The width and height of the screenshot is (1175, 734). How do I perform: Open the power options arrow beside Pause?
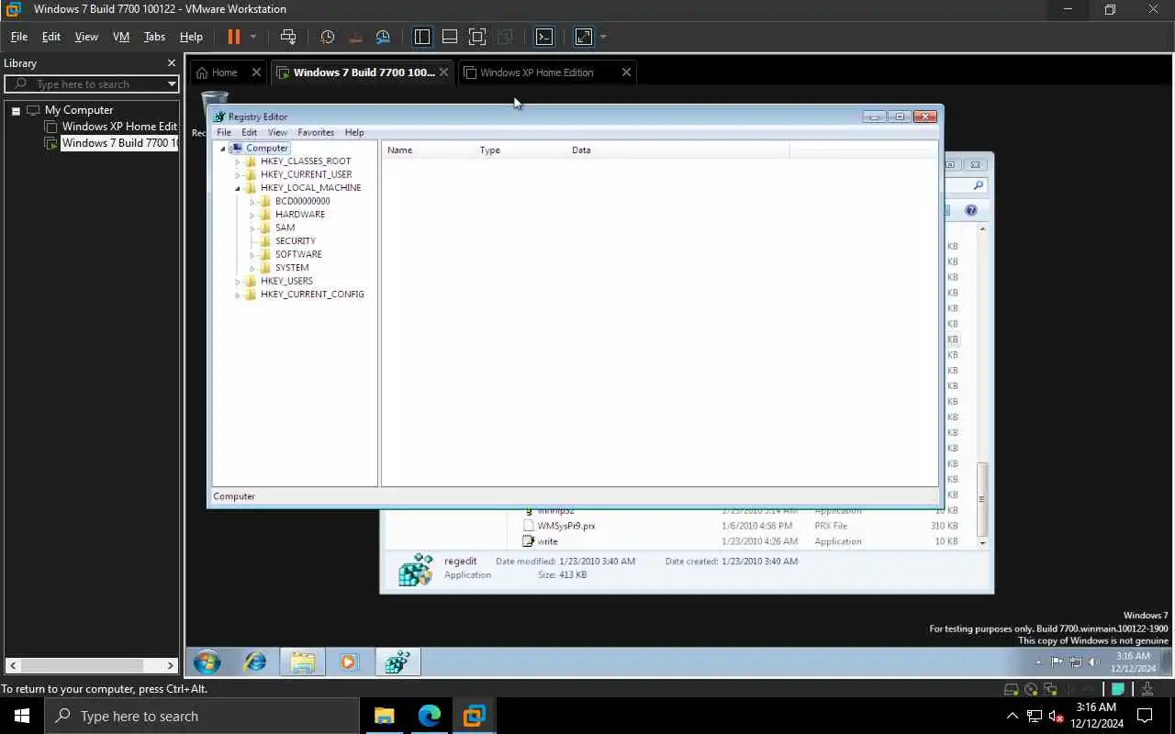(253, 37)
